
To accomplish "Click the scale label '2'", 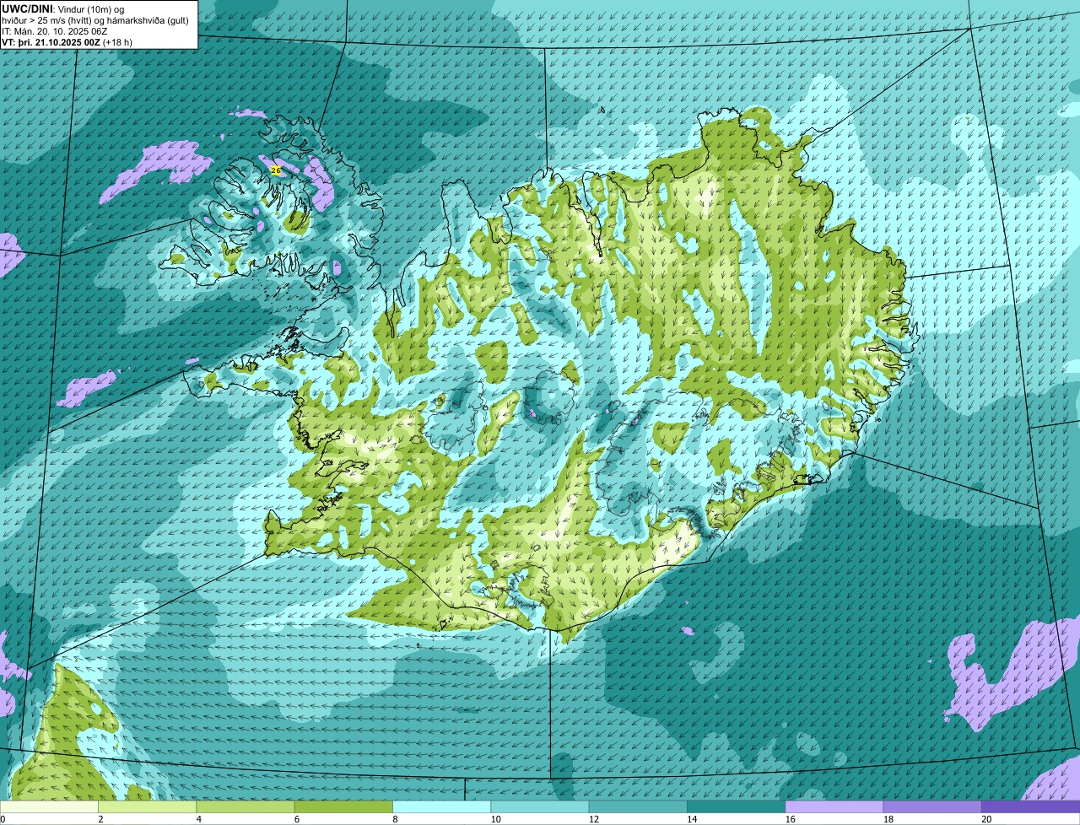I will coord(100,819).
